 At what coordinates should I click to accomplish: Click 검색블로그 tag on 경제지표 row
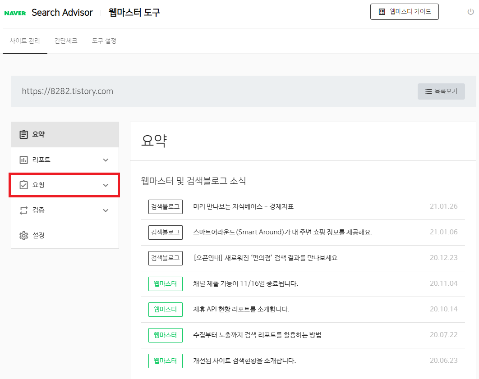[165, 207]
